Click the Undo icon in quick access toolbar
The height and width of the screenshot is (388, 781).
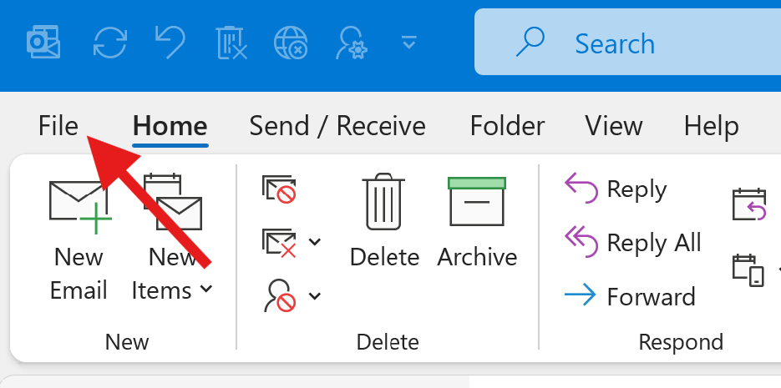click(170, 43)
